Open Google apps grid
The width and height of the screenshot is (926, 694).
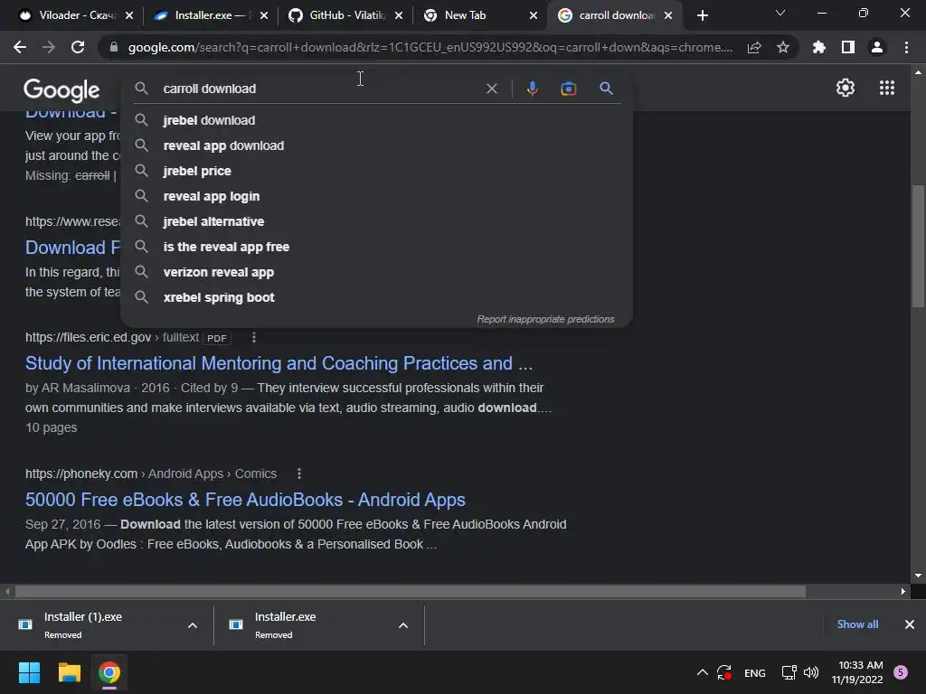887,88
